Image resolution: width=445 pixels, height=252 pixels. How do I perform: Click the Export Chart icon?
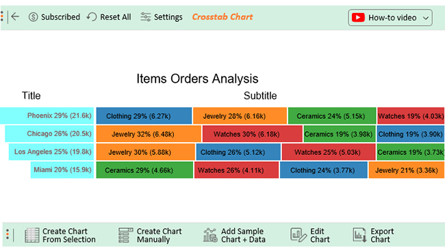pos(359,236)
